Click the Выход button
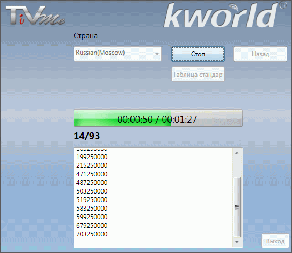Image resolution: width=292 pixels, height=253 pixels. click(x=275, y=241)
